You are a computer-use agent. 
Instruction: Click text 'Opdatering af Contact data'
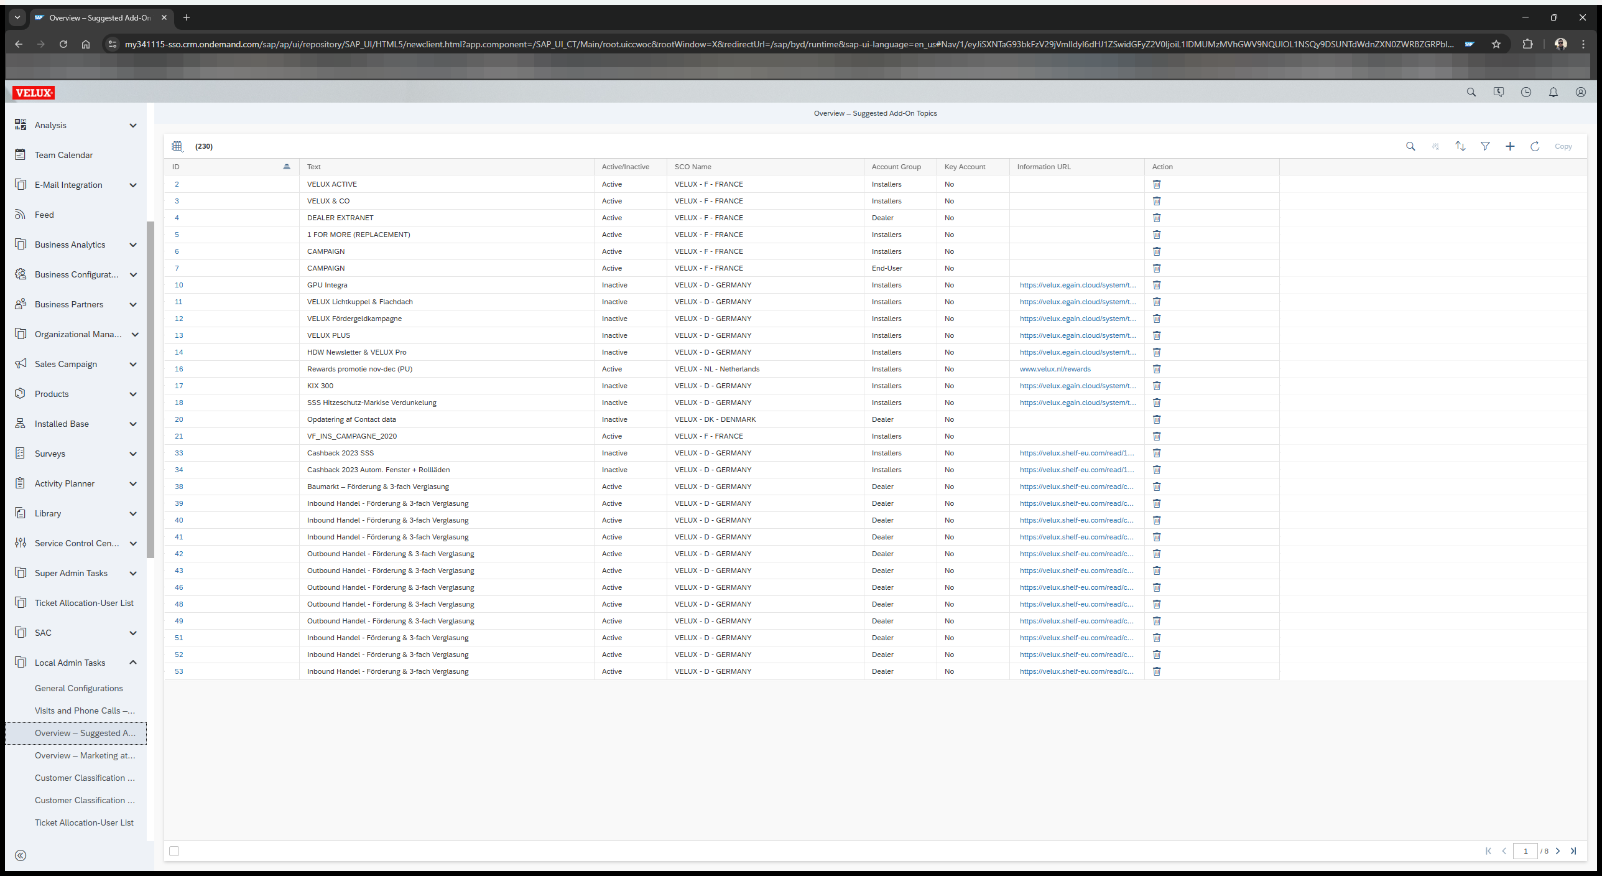click(351, 419)
